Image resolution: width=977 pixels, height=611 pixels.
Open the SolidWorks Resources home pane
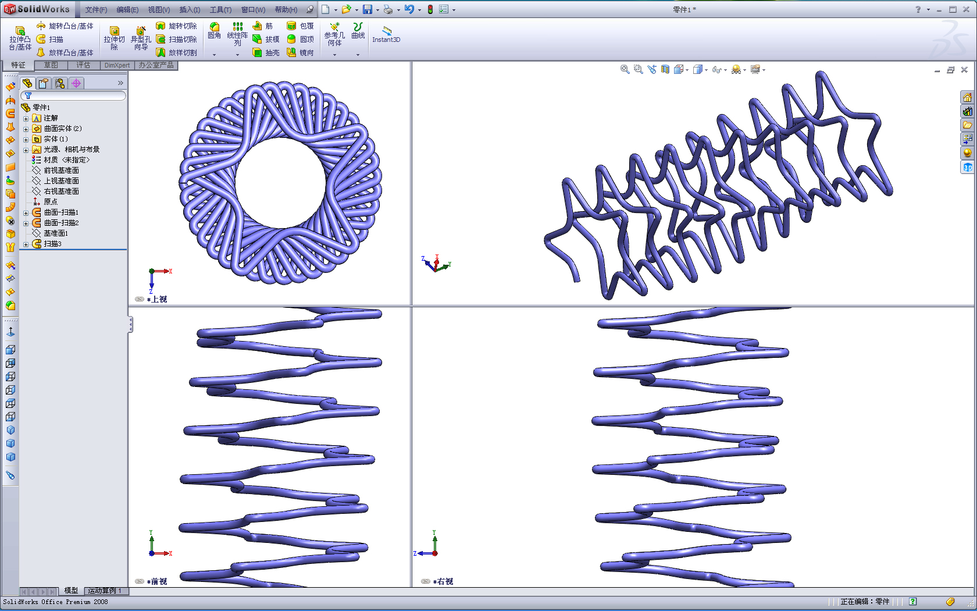(x=967, y=97)
